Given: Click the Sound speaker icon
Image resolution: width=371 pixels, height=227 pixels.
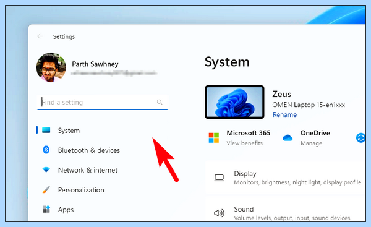Looking at the screenshot, I should 219,213.
